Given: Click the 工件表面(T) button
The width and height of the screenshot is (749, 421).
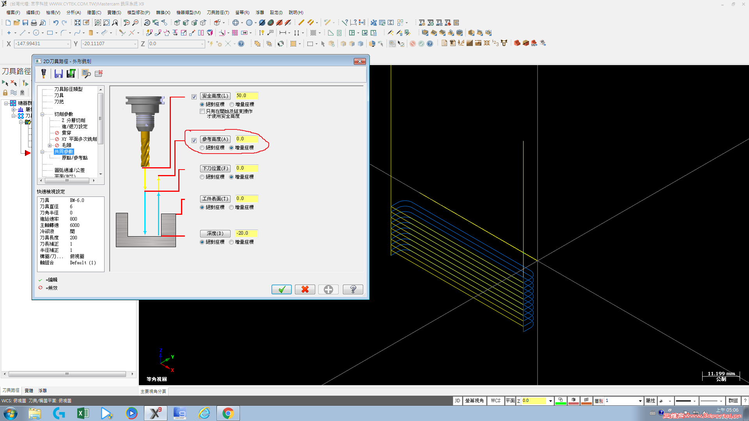Looking at the screenshot, I should (x=215, y=199).
